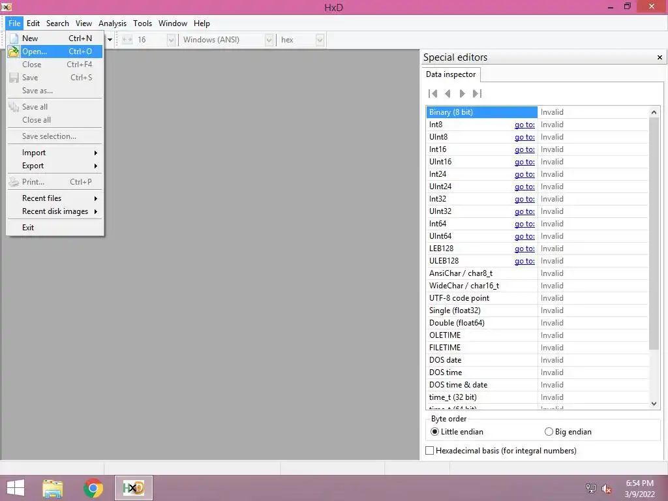
Task: Click the Open folder icon in File menu
Action: [14, 52]
